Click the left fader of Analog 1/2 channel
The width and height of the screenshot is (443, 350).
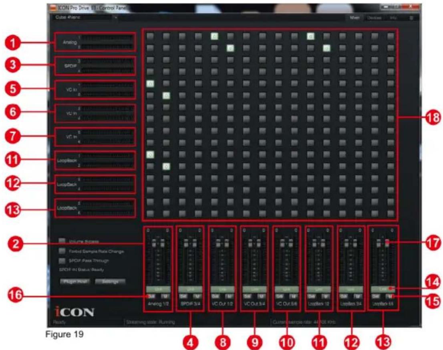coord(154,243)
